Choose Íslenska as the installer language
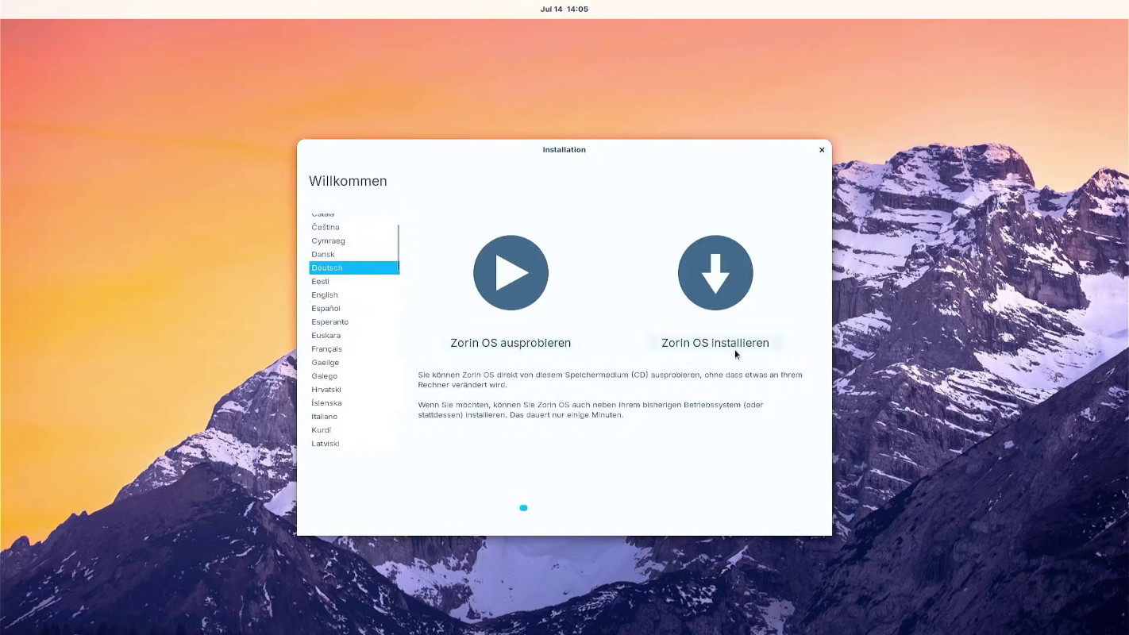 click(x=353, y=402)
